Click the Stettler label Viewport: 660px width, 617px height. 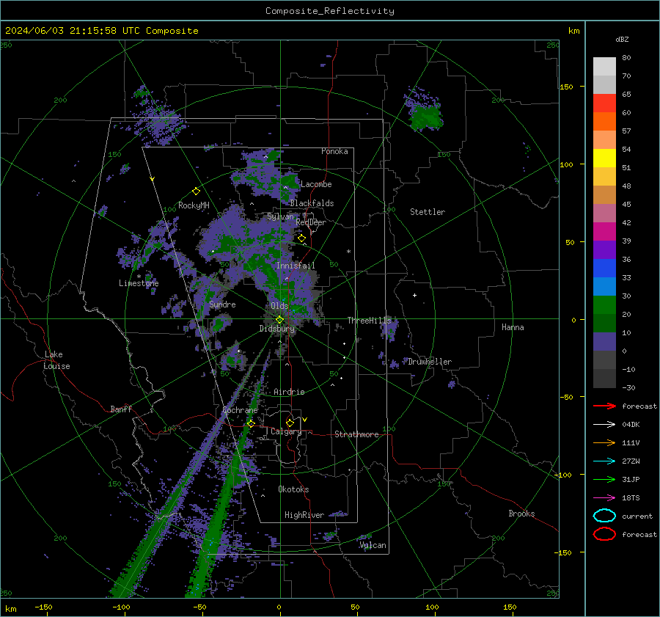click(428, 212)
